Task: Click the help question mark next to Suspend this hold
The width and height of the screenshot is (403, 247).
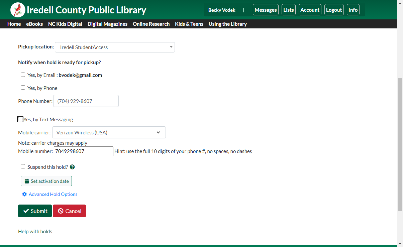Action: click(x=72, y=167)
